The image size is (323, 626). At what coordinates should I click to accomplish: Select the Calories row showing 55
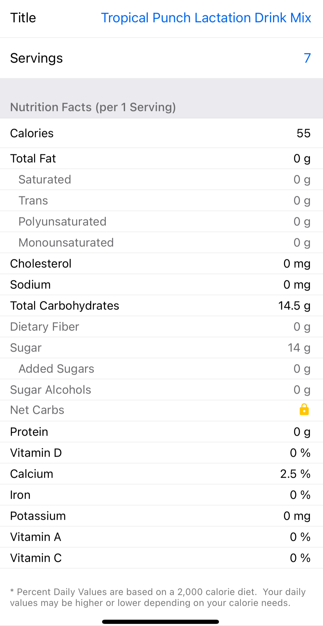tap(161, 133)
